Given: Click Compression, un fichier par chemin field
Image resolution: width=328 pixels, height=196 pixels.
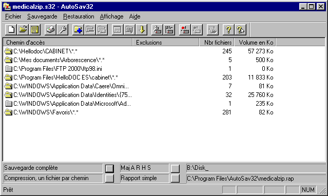Looking at the screenshot, I should click(53, 179).
